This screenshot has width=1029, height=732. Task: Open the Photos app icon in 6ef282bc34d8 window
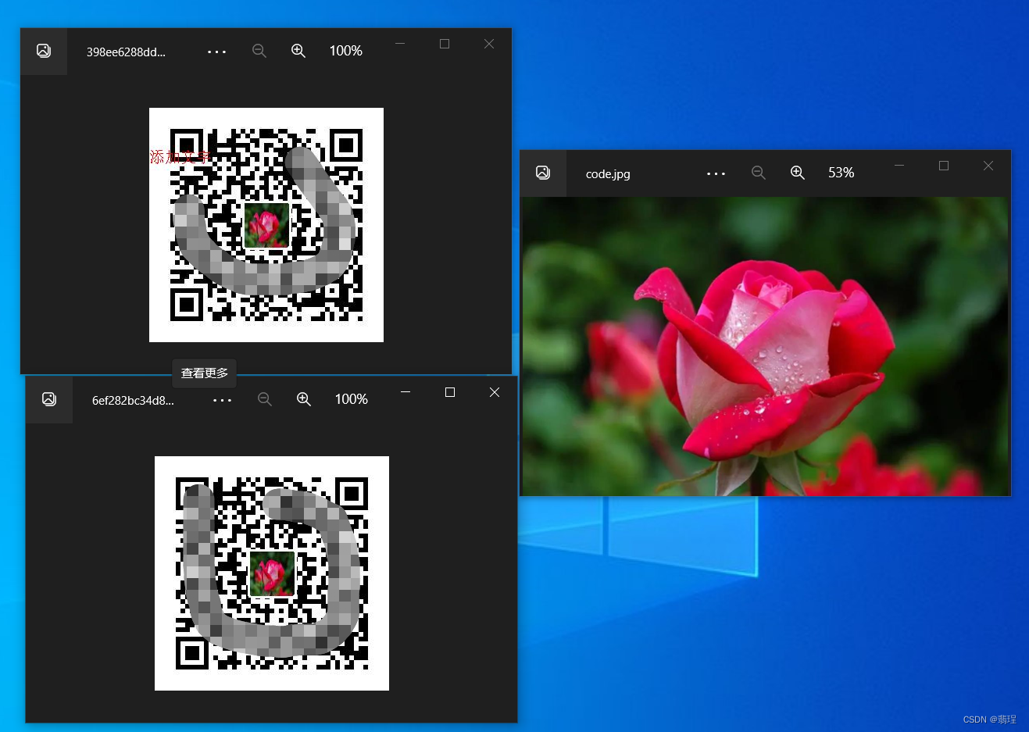[49, 399]
